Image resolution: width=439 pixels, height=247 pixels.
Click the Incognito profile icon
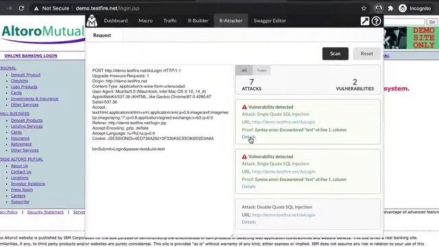tap(403, 8)
